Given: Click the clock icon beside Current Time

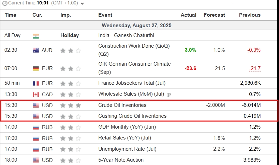Looking at the screenshot, I should click(5, 3).
